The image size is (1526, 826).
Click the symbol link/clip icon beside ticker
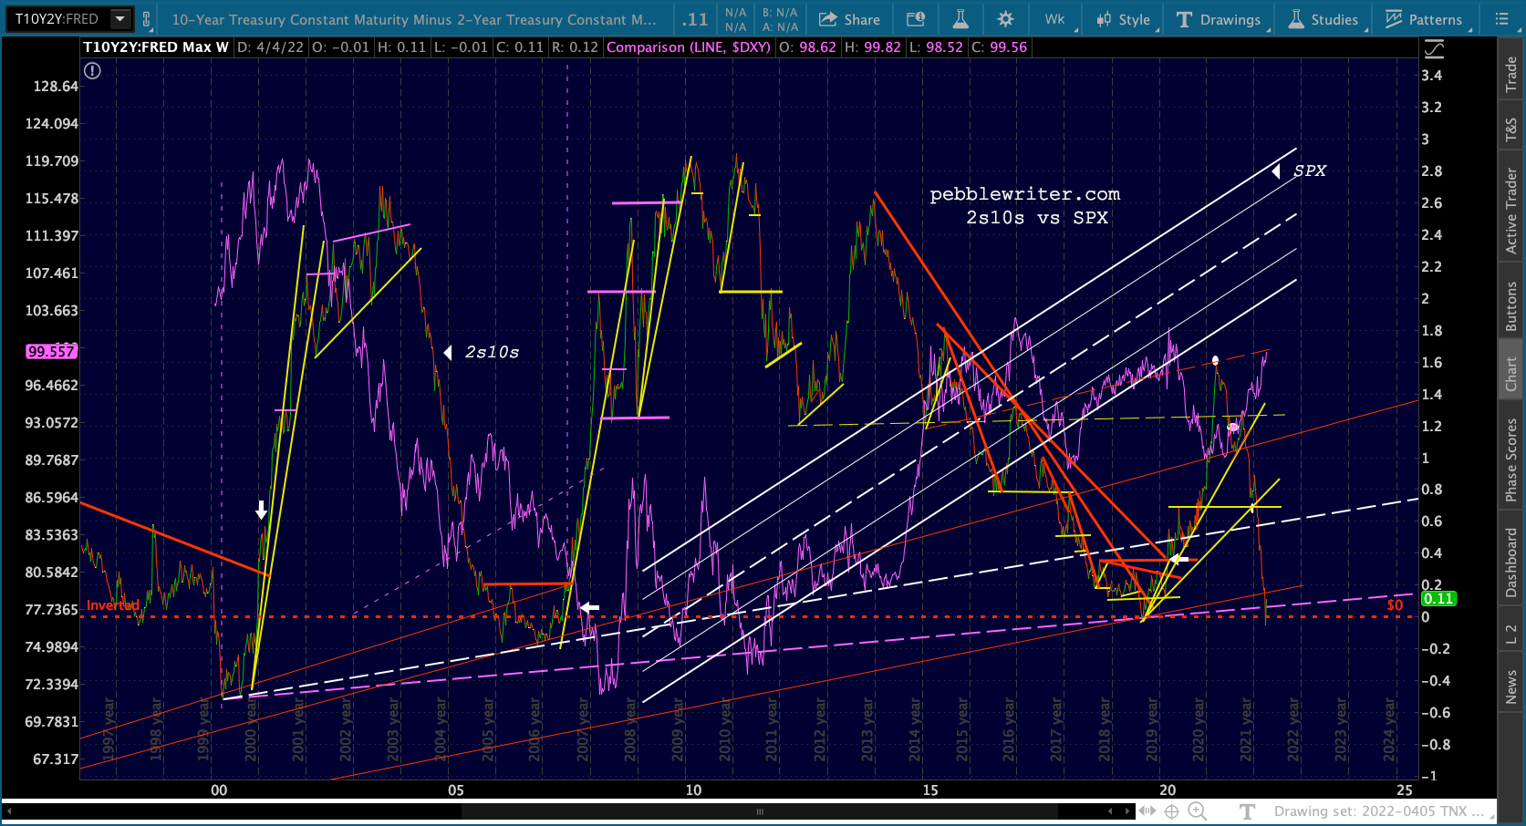146,18
